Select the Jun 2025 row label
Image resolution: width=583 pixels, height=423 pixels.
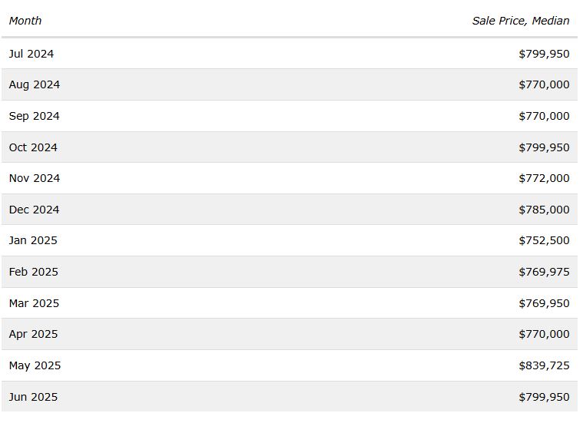click(x=34, y=397)
